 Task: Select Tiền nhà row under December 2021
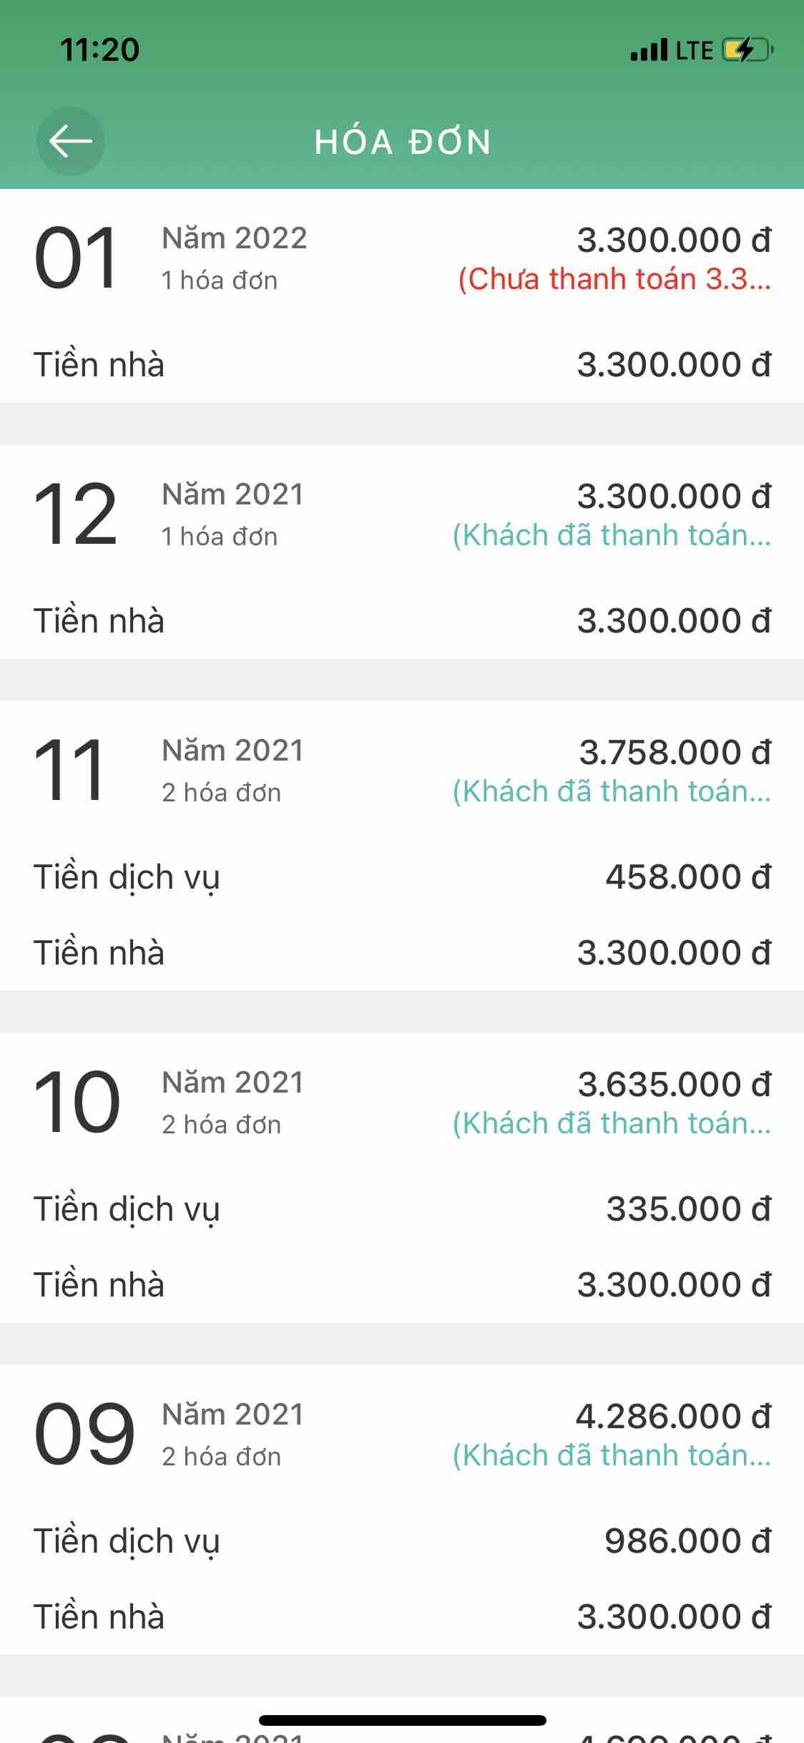[x=401, y=621]
